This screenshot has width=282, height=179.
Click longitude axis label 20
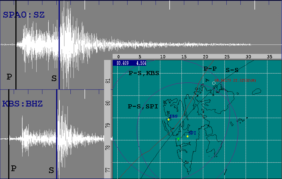coord(205,57)
